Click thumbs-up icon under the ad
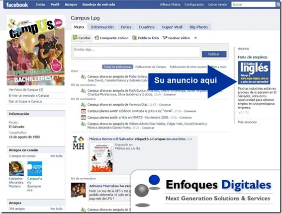The width and height of the screenshot is (282, 214). [x=240, y=113]
